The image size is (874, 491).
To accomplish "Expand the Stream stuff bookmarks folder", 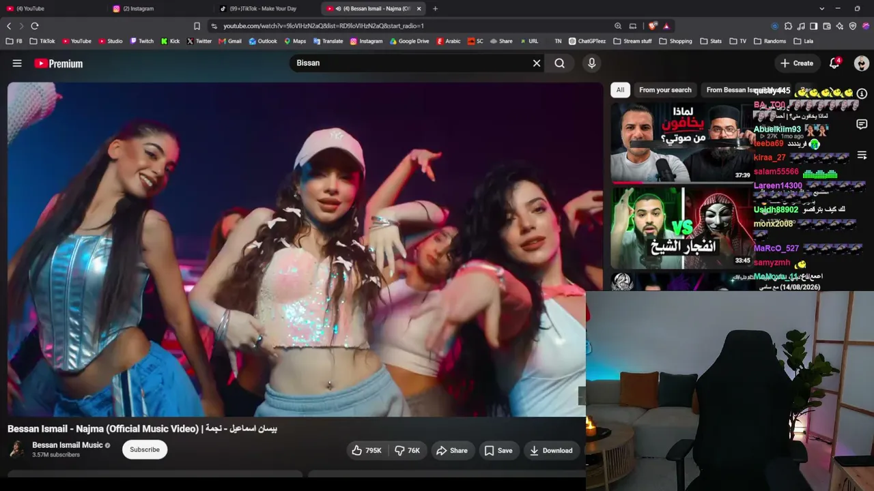I will pos(632,41).
